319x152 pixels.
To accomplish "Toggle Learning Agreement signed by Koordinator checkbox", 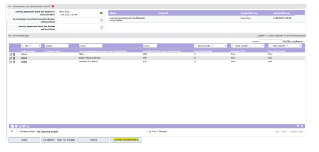I will coord(101,20).
